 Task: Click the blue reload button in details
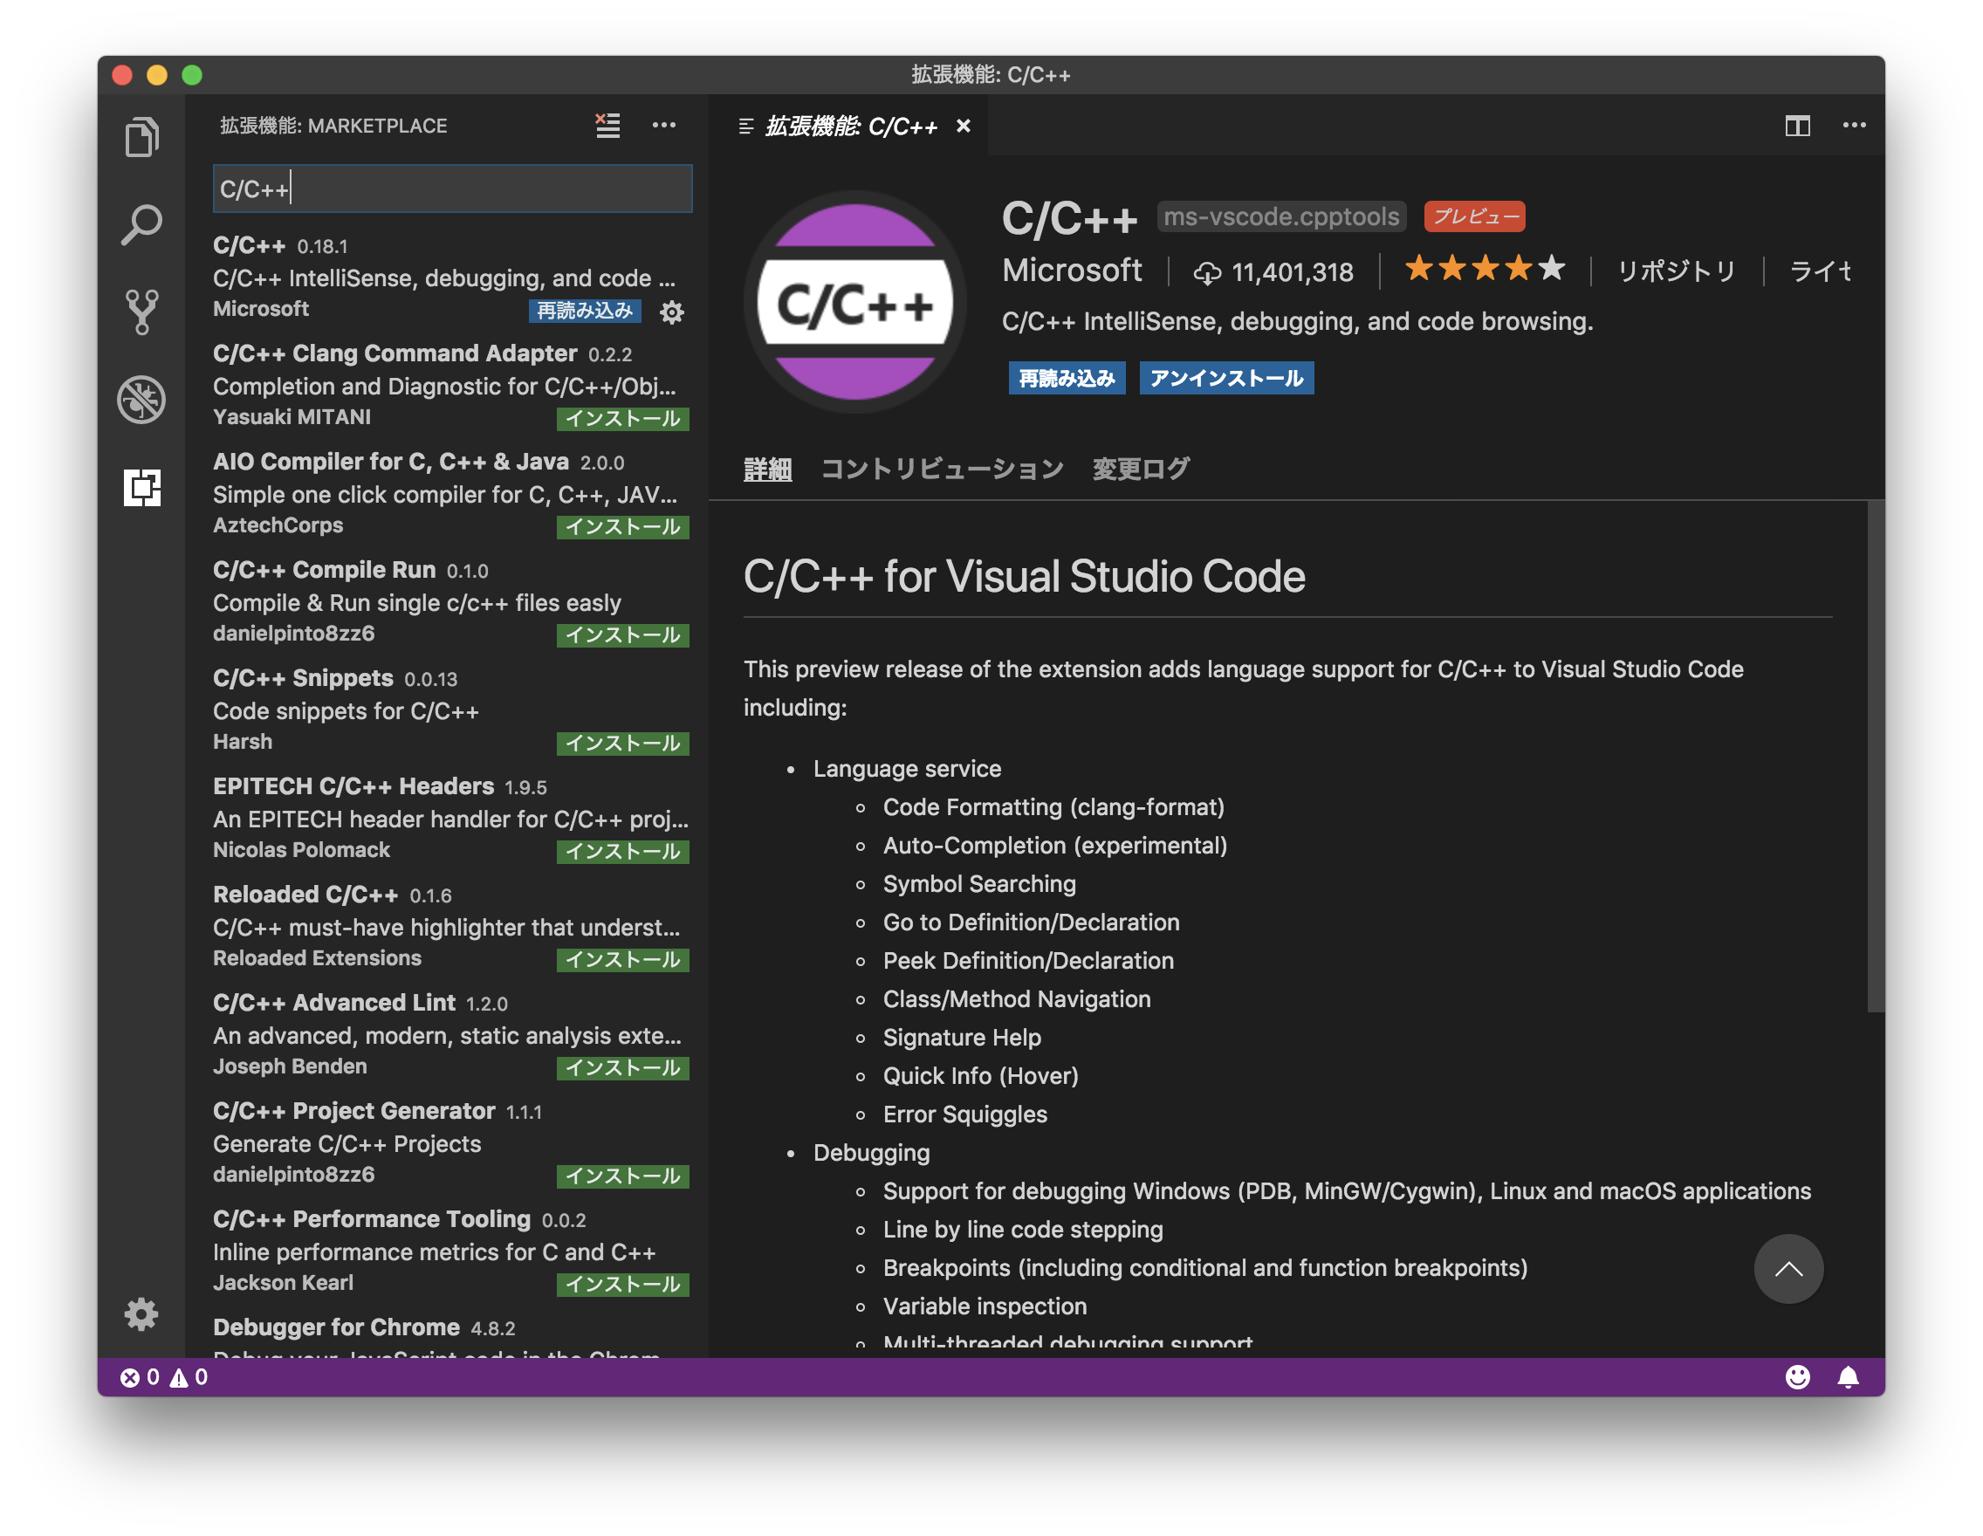(x=1067, y=379)
